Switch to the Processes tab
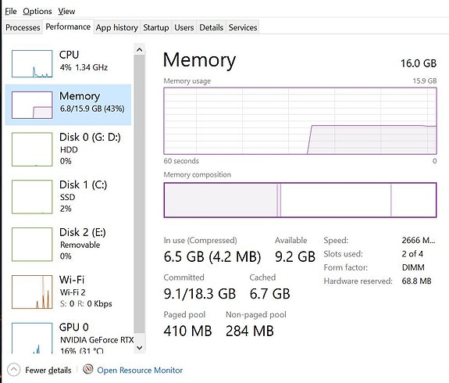449x383 pixels. tap(23, 27)
